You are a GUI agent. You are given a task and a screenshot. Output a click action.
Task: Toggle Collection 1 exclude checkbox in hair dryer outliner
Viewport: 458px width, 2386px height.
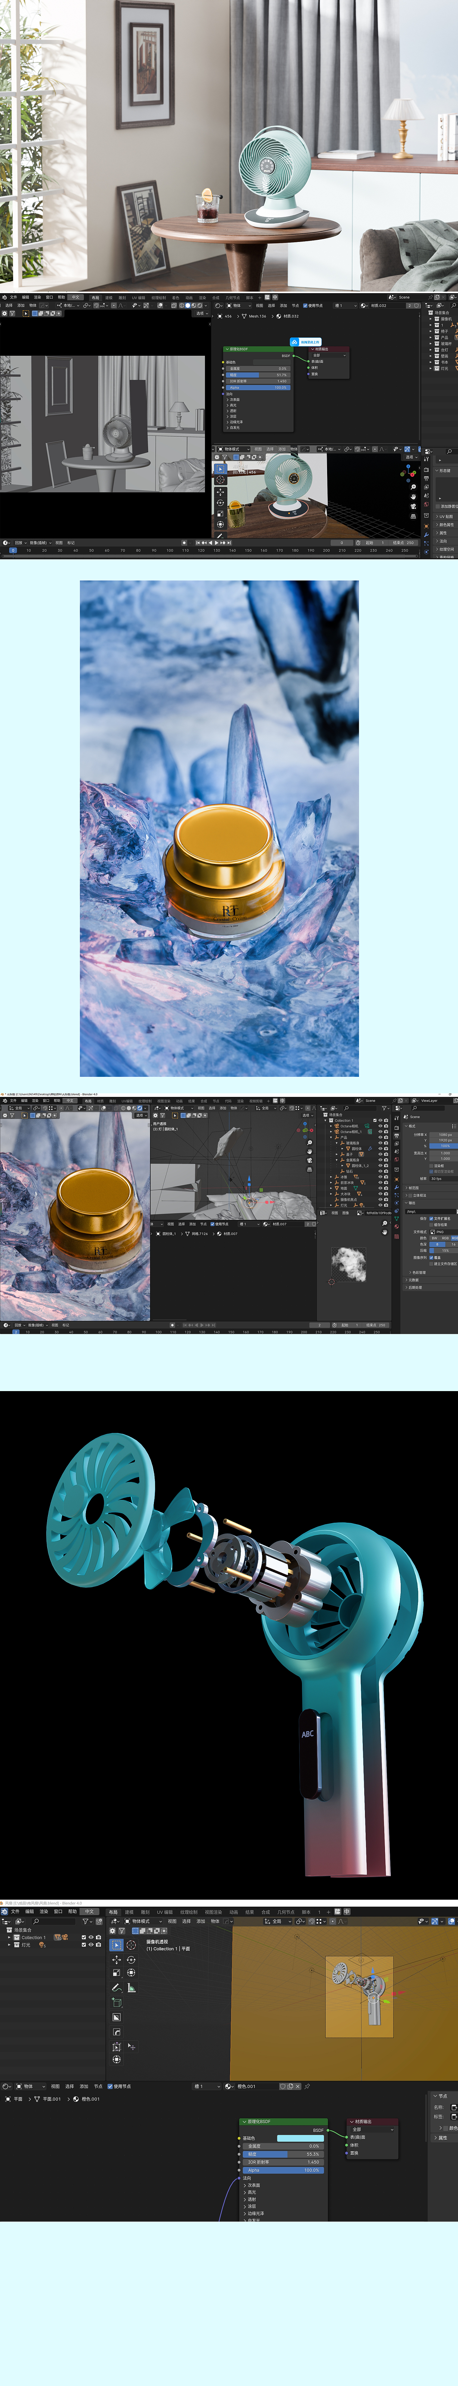(x=84, y=1937)
